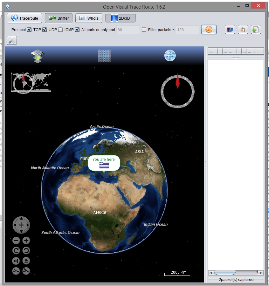Click the tilt up pitch control icon
Image resolution: width=269 pixels, height=286 pixels.
click(16, 261)
